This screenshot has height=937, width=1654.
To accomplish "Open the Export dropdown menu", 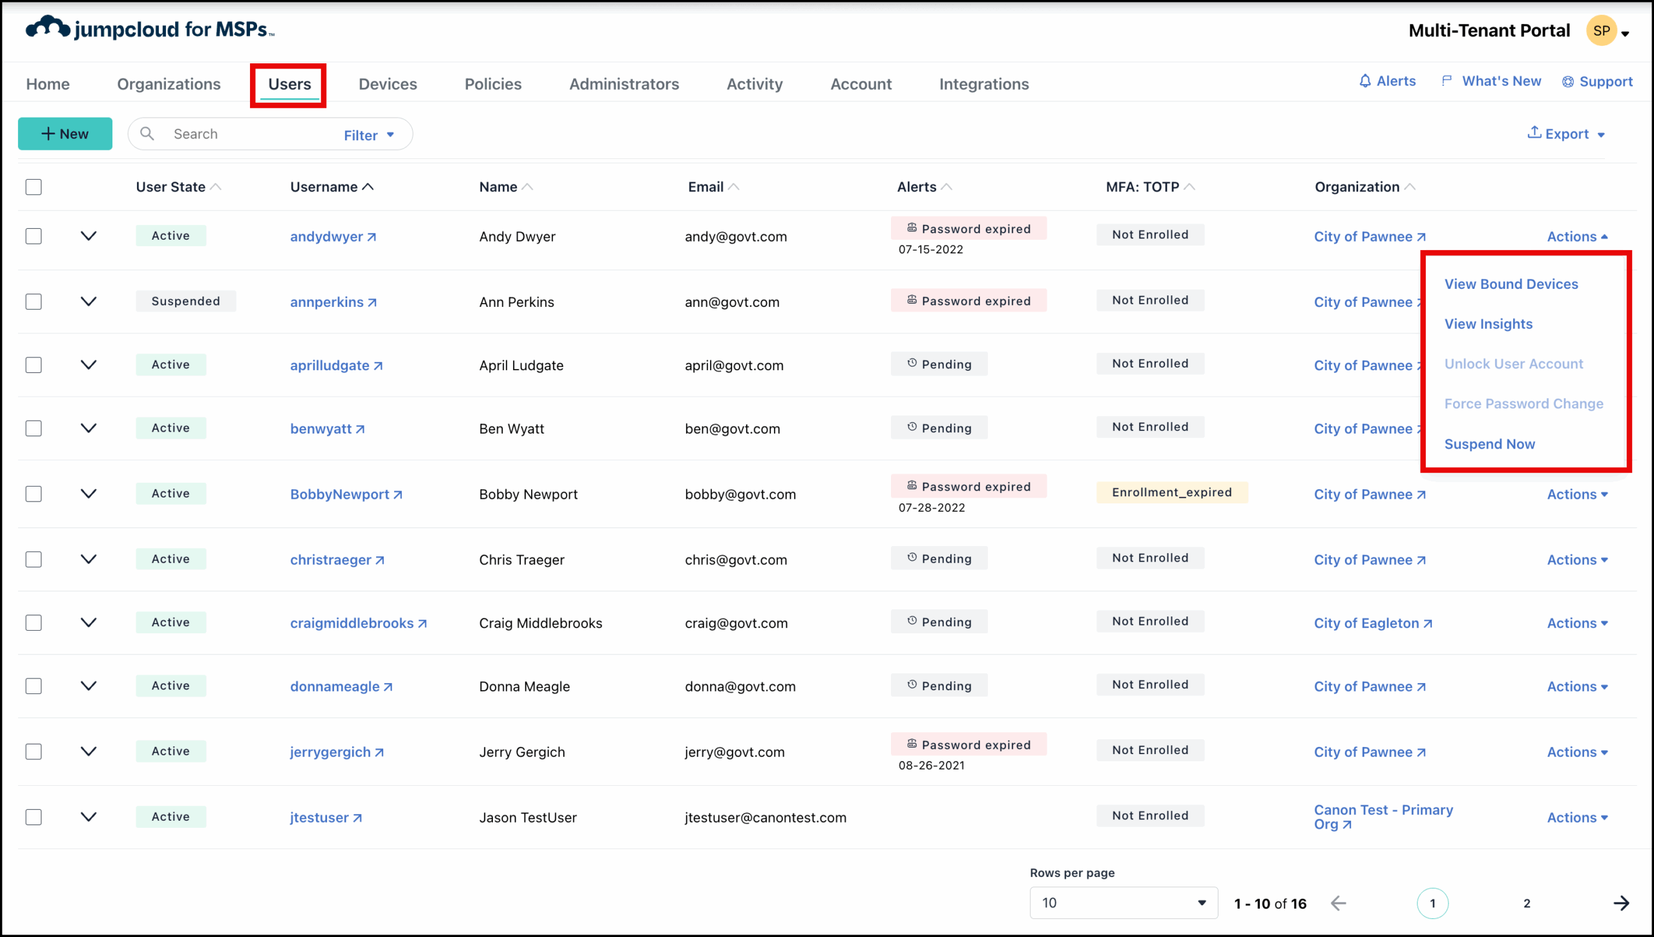I will [1566, 133].
